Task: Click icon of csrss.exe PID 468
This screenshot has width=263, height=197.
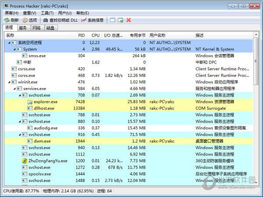Action: click(14, 76)
